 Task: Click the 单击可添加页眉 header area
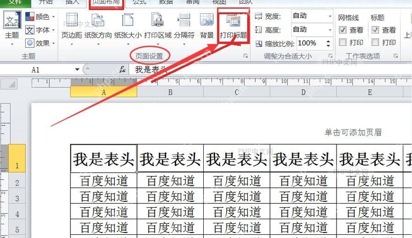(x=353, y=132)
